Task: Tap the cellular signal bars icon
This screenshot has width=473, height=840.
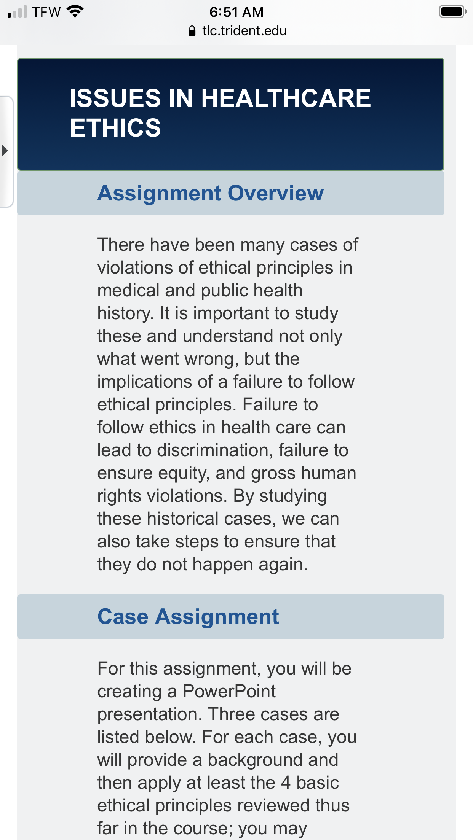Action: pos(18,12)
